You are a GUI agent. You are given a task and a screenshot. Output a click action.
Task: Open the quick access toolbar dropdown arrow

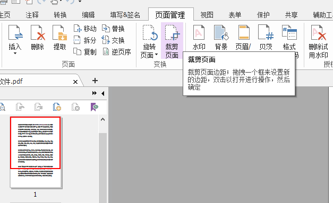click(x=80, y=2)
